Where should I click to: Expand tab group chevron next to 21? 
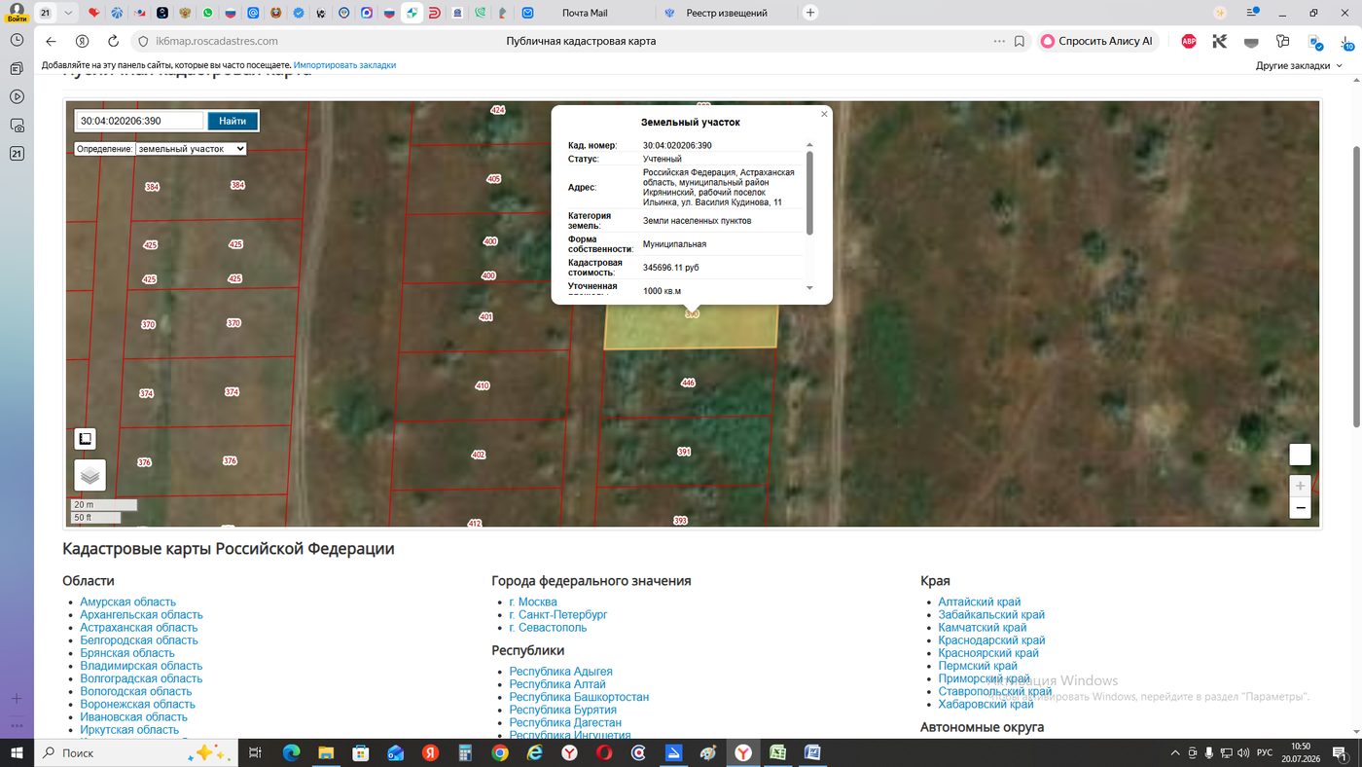67,13
